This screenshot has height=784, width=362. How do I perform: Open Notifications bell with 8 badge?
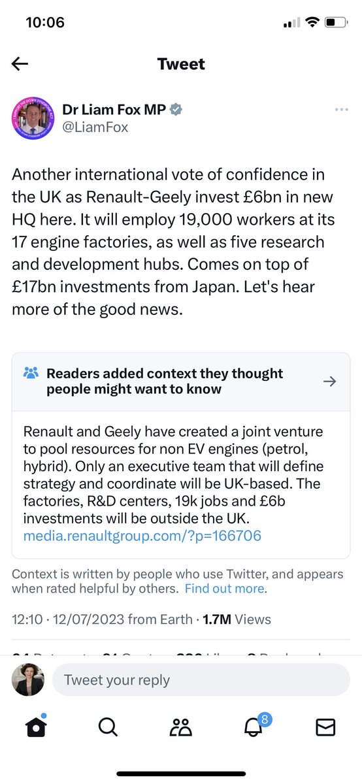(255, 726)
